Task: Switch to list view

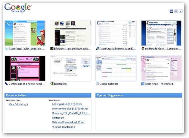Action: click(176, 11)
